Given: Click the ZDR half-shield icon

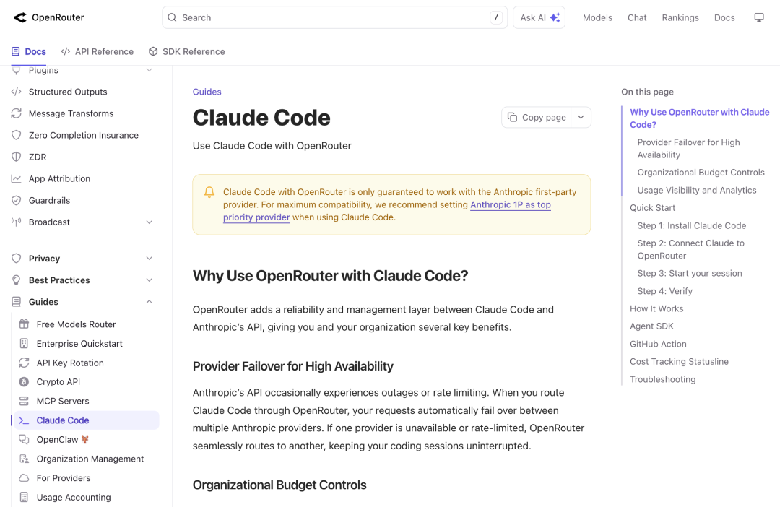Looking at the screenshot, I should click(17, 157).
